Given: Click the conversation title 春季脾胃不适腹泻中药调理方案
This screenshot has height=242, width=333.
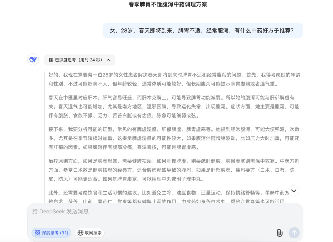Looking at the screenshot, I should [x=168, y=4].
